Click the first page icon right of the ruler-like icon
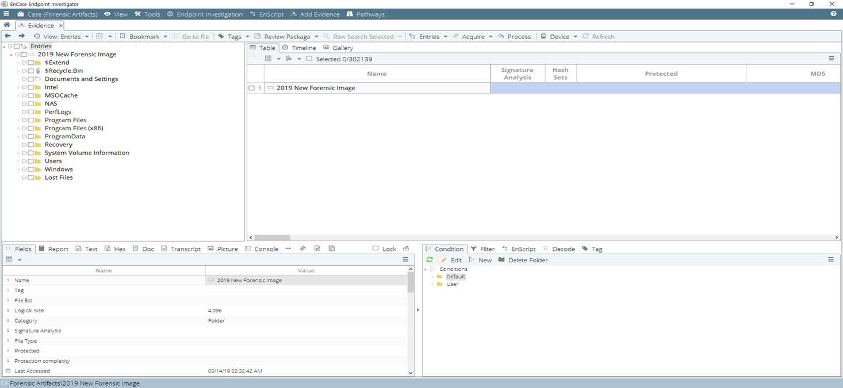This screenshot has width=843, height=388. tap(317, 249)
